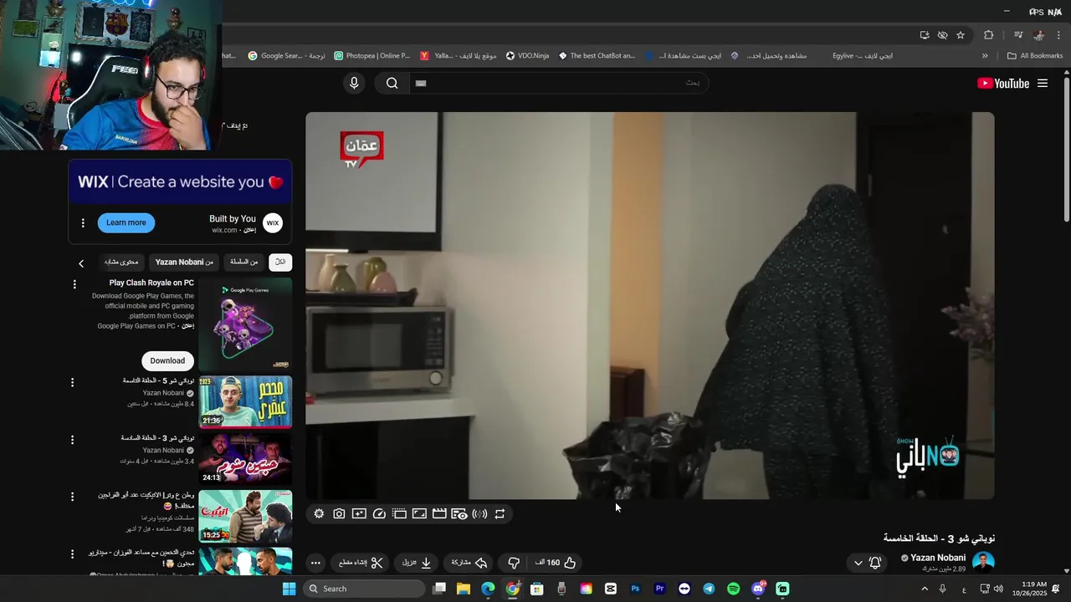Dislike the video with thumbs-down icon
The height and width of the screenshot is (602, 1071).
(515, 563)
